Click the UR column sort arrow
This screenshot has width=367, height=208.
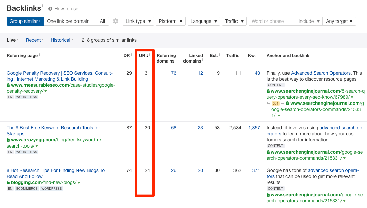point(147,56)
